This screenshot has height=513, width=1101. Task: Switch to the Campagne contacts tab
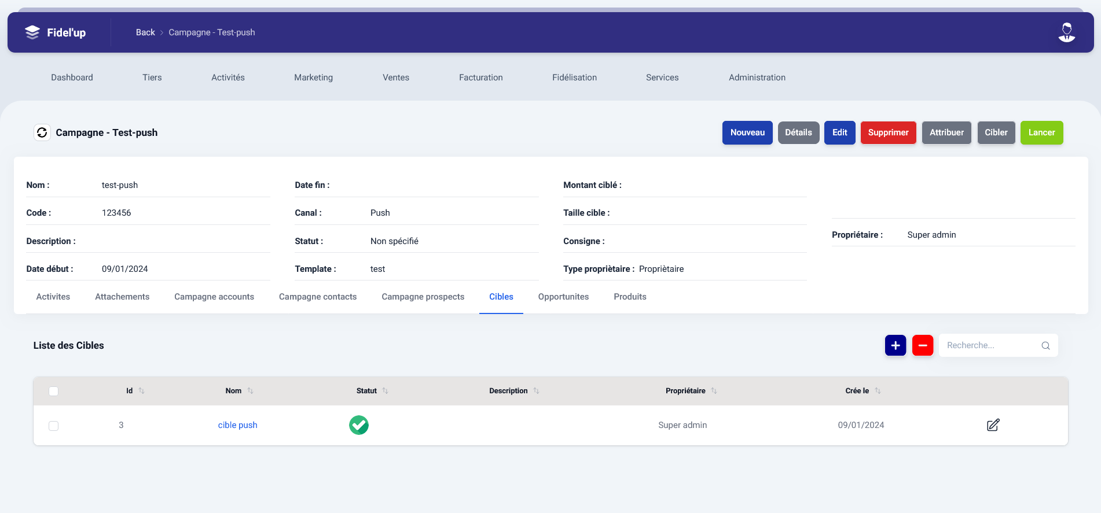pyautogui.click(x=318, y=297)
